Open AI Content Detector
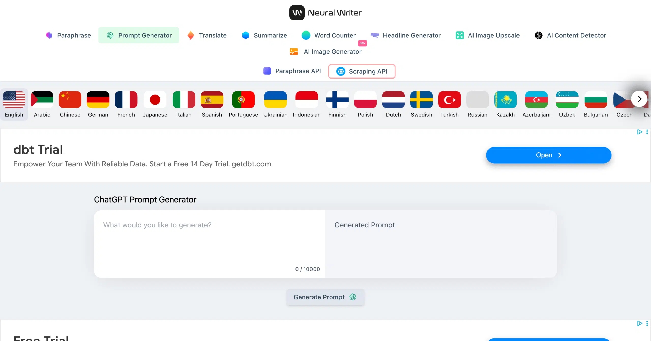The width and height of the screenshot is (651, 341). (570, 35)
